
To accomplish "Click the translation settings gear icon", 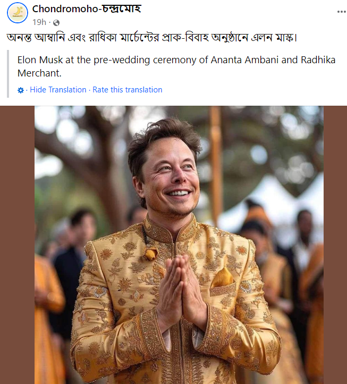I will (x=21, y=90).
